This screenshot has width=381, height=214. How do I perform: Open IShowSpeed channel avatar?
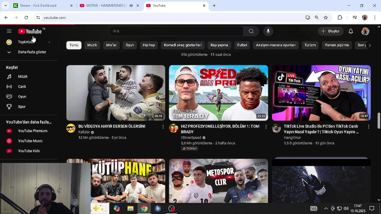(x=174, y=128)
